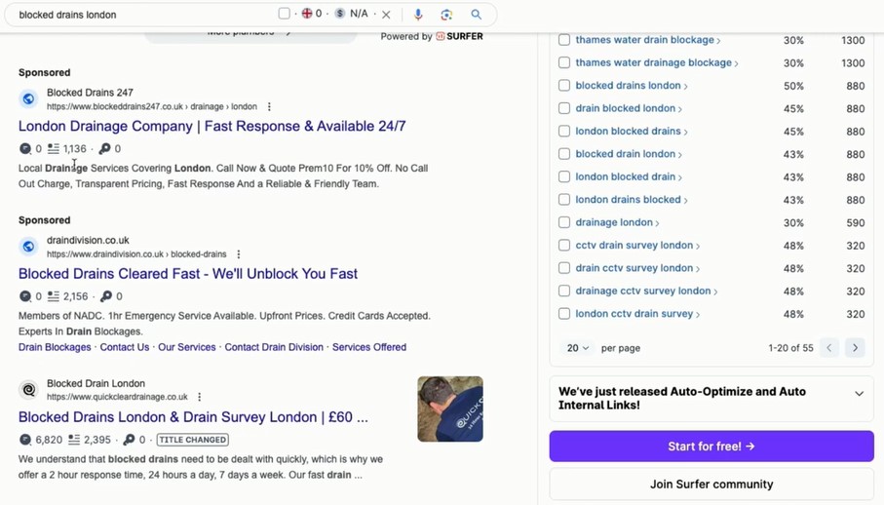The height and width of the screenshot is (505, 884).
Task: Check blocked drain london keyword box
Action: click(x=563, y=154)
